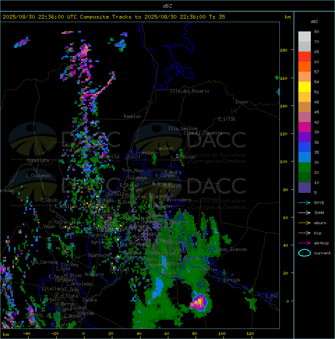The width and height of the screenshot is (335, 339).
Task: Click the 'Agrelo' map label
Action: pos(98,242)
